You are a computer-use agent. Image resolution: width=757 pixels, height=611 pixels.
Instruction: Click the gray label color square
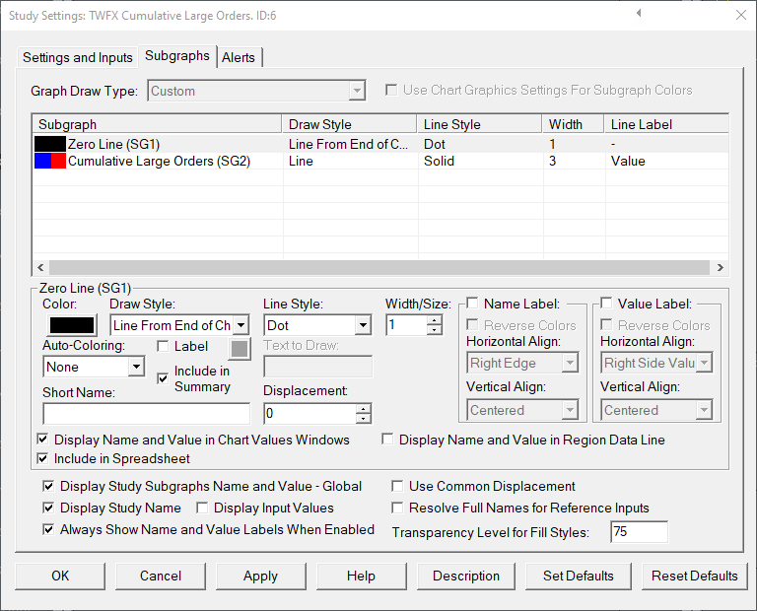pyautogui.click(x=241, y=347)
